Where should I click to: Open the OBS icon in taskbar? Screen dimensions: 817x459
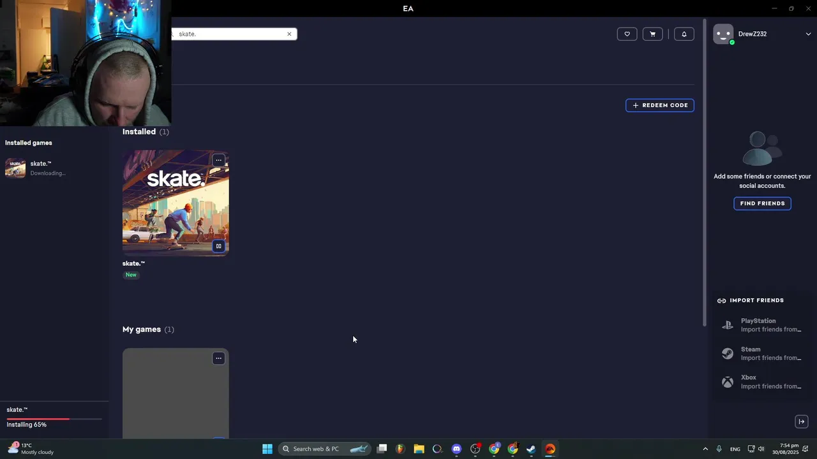475,449
